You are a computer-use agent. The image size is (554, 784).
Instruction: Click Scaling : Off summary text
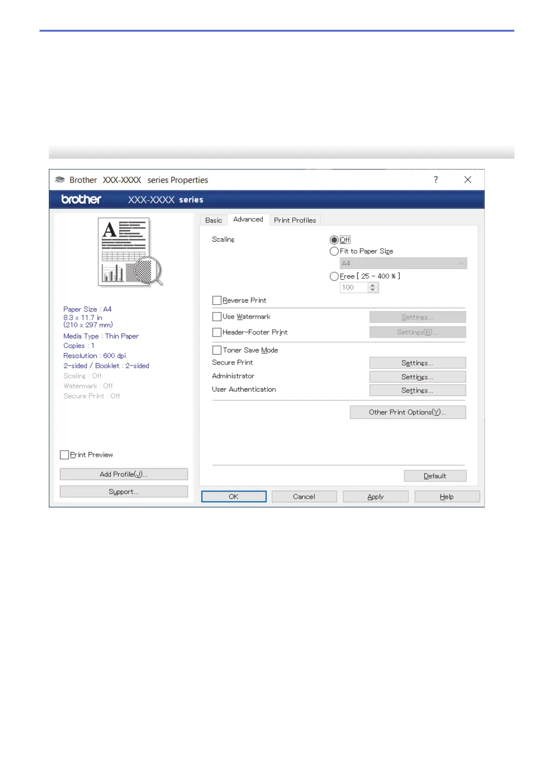tap(82, 376)
